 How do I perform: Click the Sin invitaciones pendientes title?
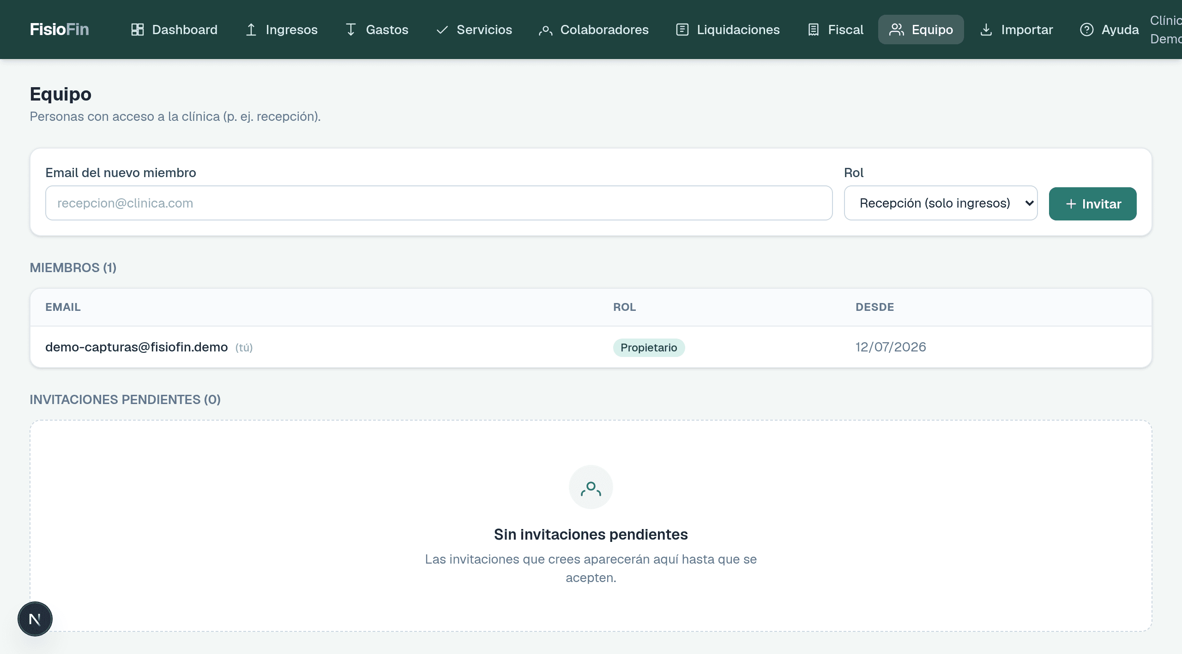[x=591, y=534]
